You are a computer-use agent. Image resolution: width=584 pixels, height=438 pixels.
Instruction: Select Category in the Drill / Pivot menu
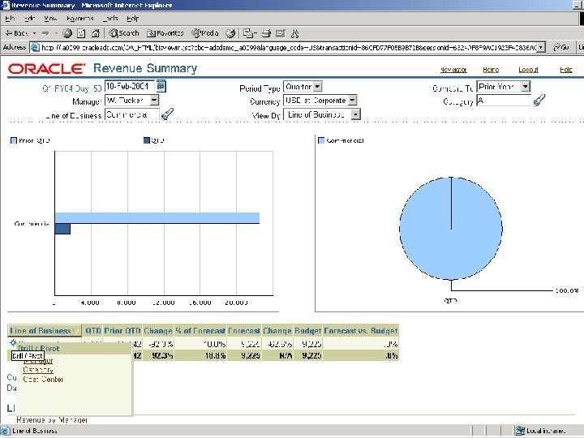tap(38, 370)
